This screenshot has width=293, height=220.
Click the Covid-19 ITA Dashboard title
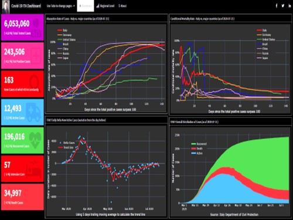tap(26, 6)
